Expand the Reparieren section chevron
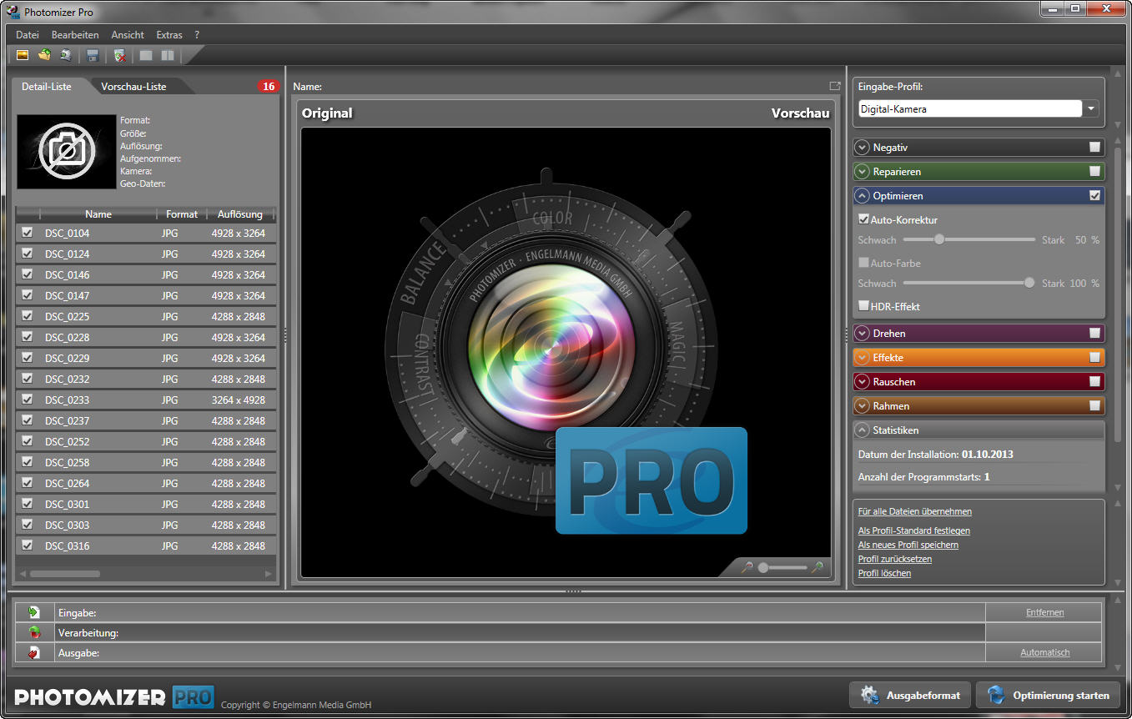Viewport: 1132px width, 719px height. (x=863, y=172)
